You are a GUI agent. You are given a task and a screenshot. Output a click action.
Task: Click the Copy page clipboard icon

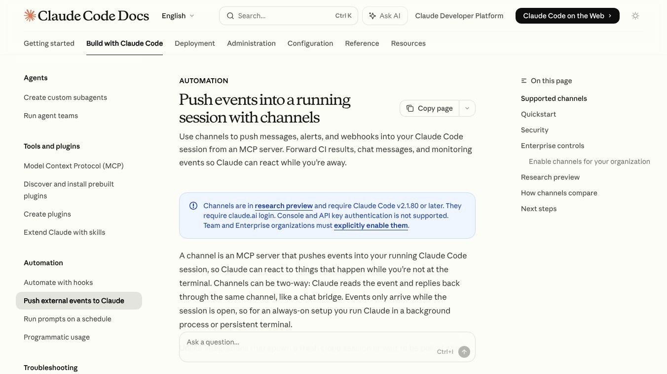[410, 108]
